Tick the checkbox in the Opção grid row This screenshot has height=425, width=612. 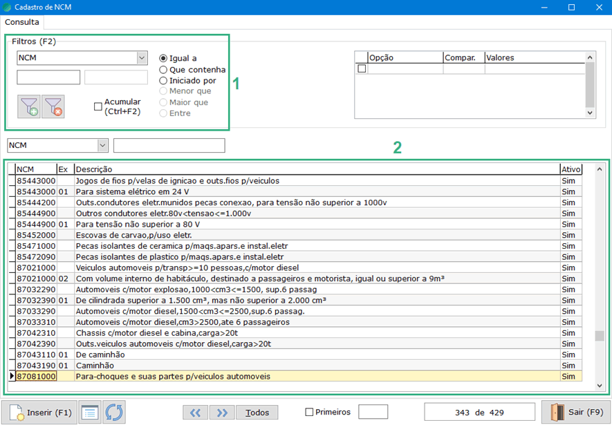pos(362,68)
